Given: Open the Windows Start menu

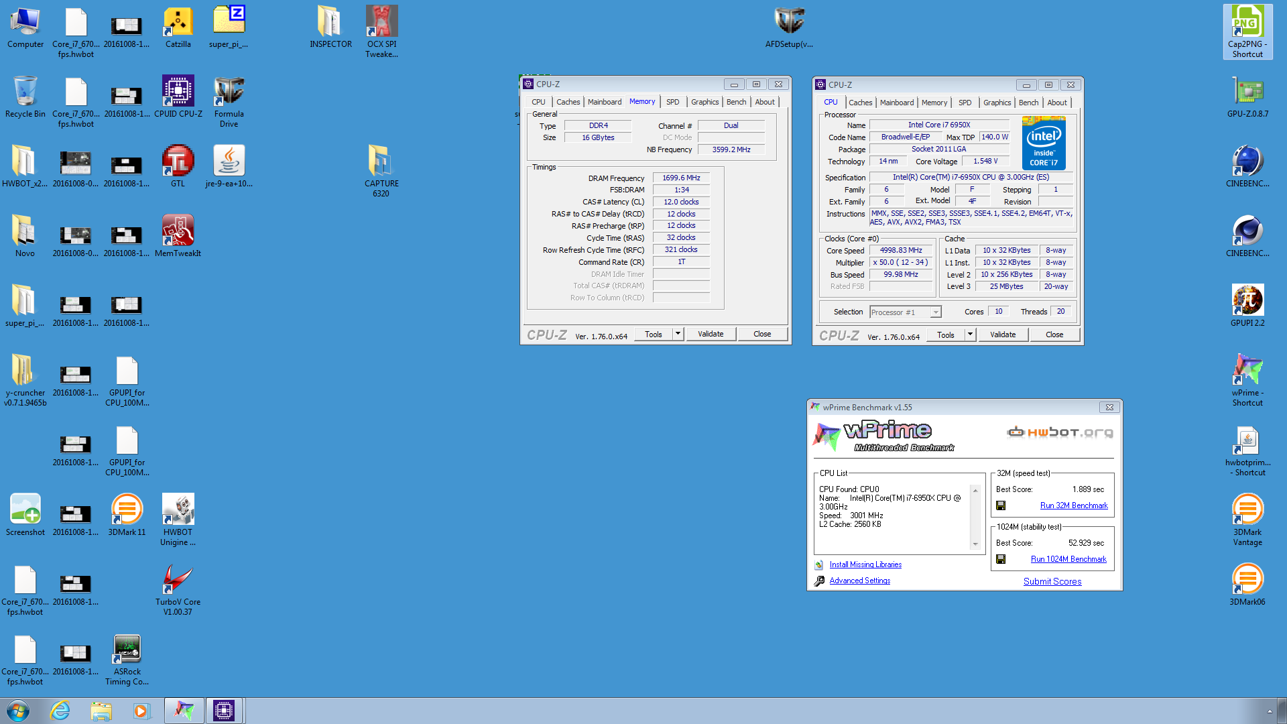Looking at the screenshot, I should (x=18, y=711).
